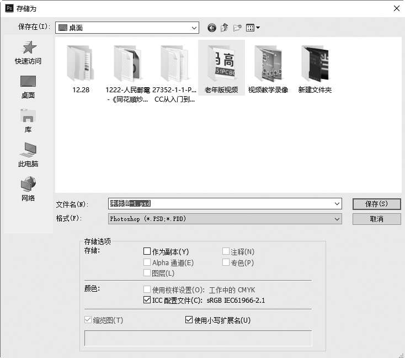
Task: Click the 保存(S) button
Action: (x=377, y=204)
